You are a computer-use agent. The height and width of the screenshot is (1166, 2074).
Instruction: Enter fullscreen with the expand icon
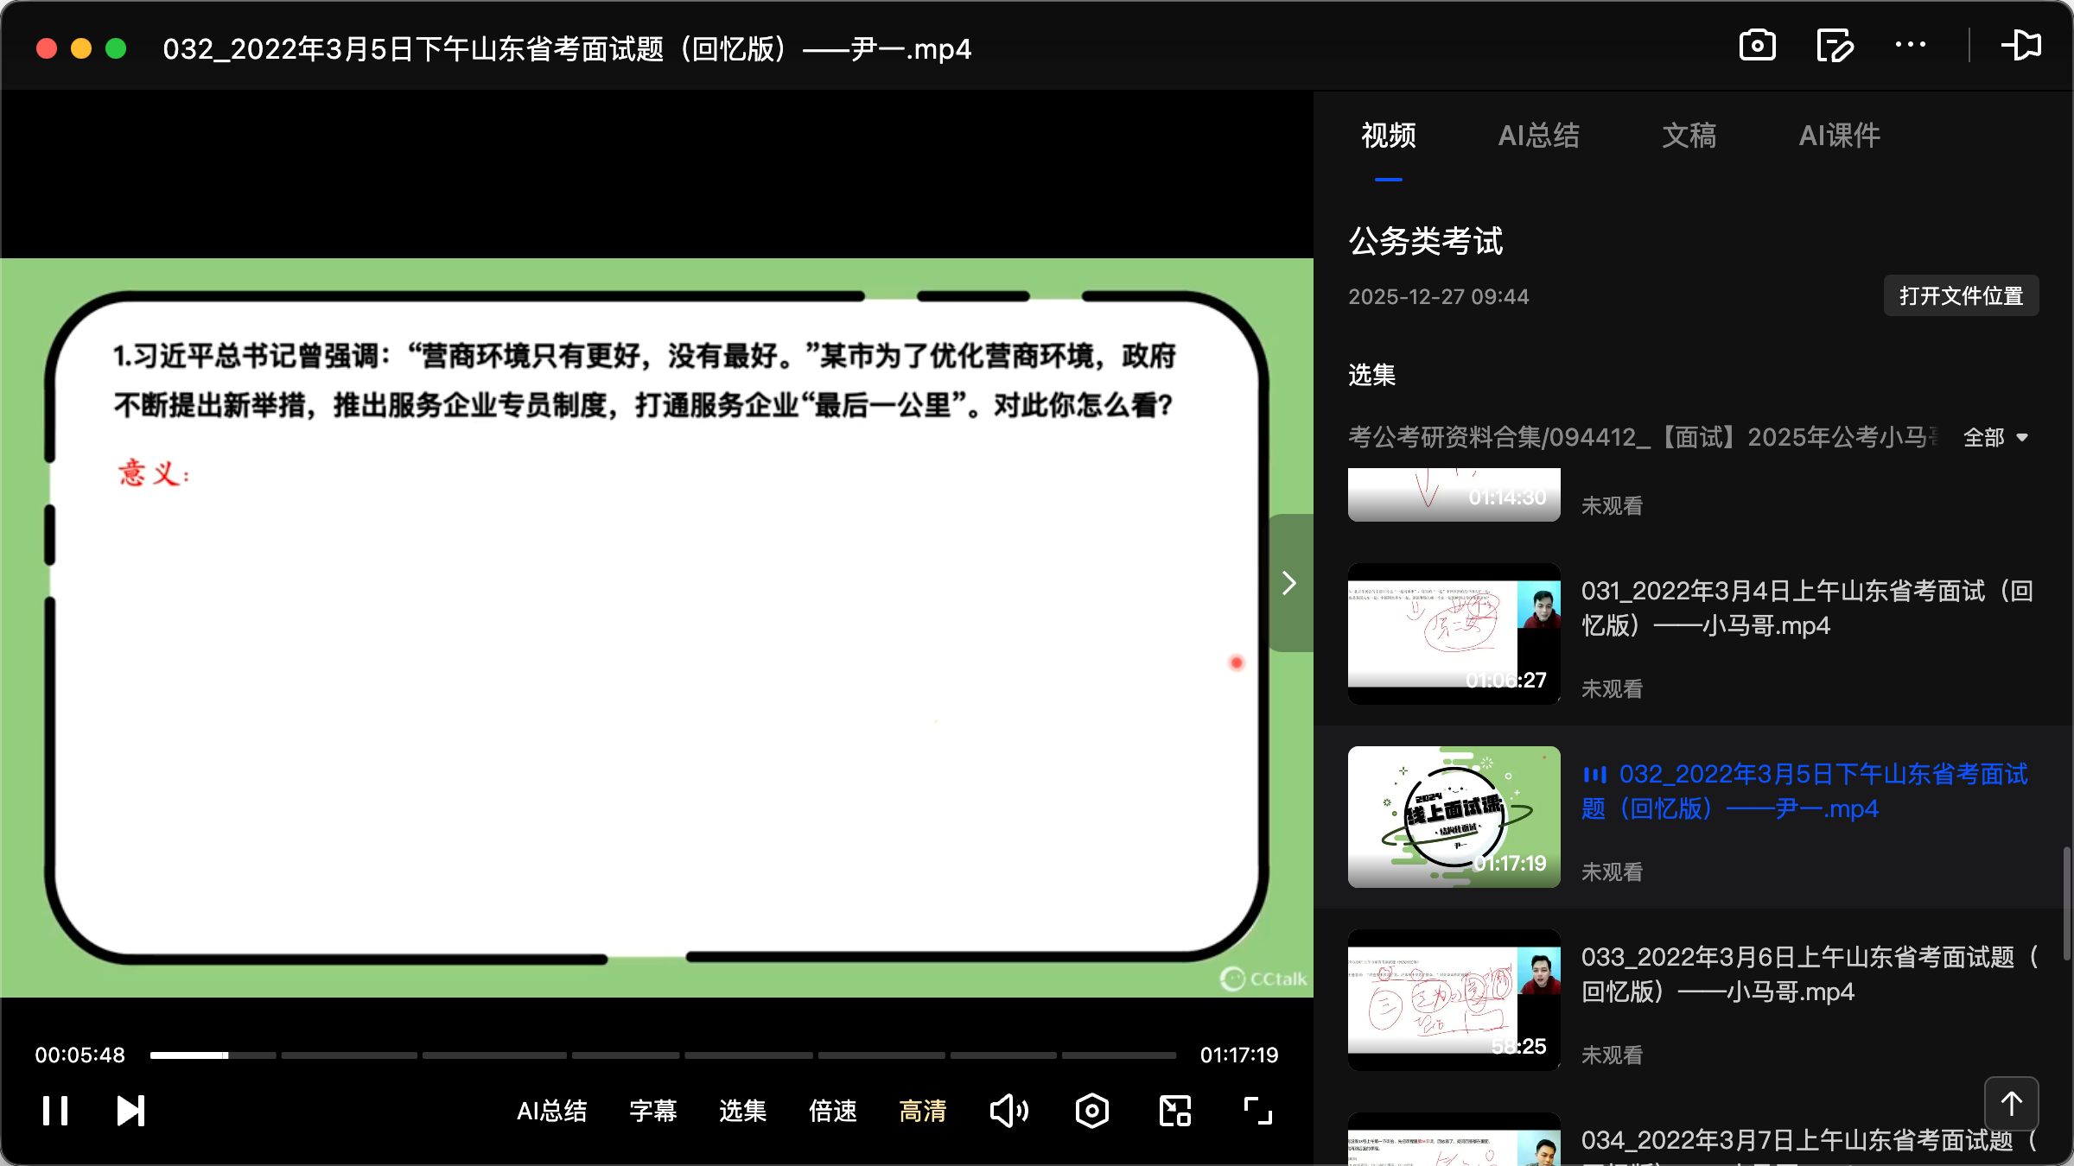point(1256,1111)
